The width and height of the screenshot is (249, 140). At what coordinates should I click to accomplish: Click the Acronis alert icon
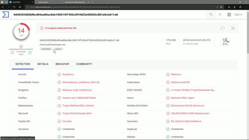(x=59, y=74)
